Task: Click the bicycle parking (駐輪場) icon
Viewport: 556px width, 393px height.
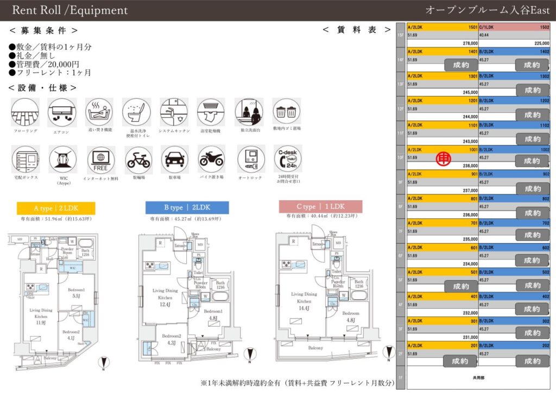Action: 138,159
